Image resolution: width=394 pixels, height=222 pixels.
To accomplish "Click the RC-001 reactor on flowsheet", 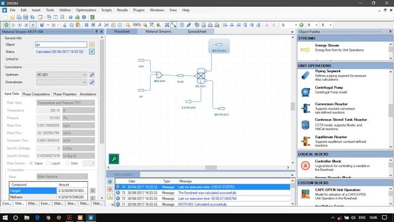I will [201, 76].
